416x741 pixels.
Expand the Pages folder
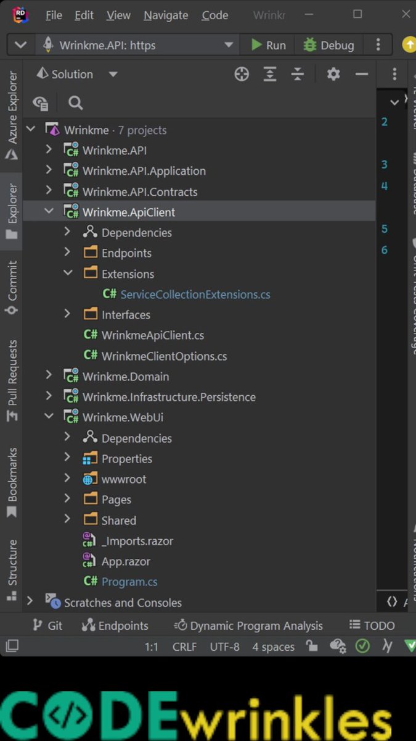(x=68, y=500)
